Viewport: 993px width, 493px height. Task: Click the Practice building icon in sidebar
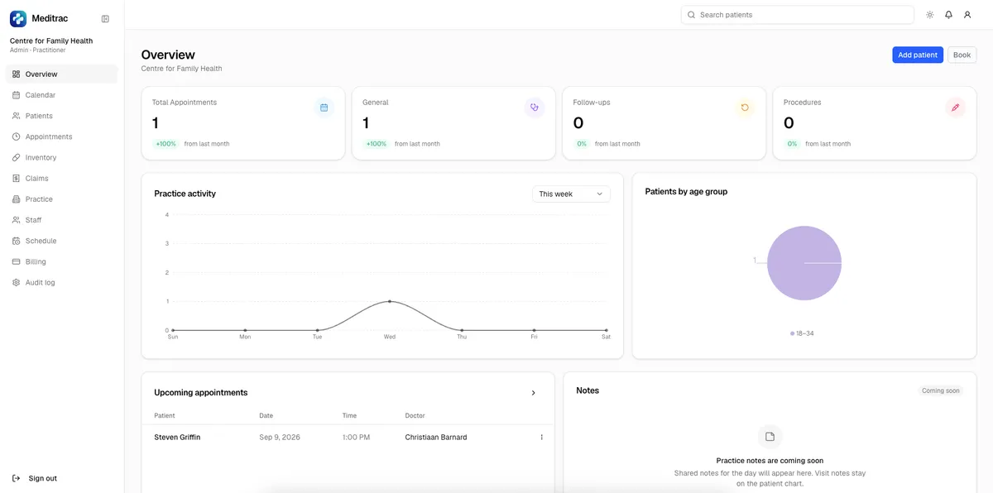click(17, 199)
